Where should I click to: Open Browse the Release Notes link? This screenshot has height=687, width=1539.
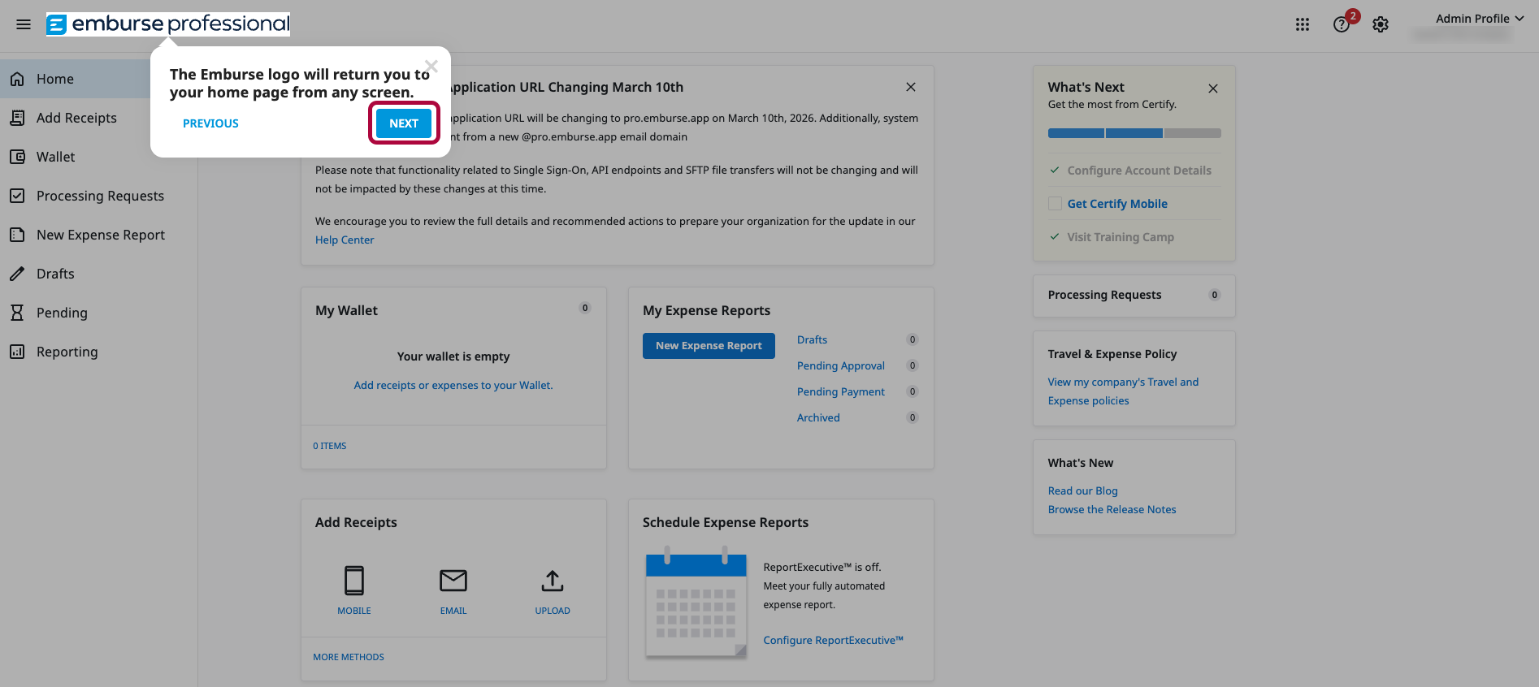1112,510
